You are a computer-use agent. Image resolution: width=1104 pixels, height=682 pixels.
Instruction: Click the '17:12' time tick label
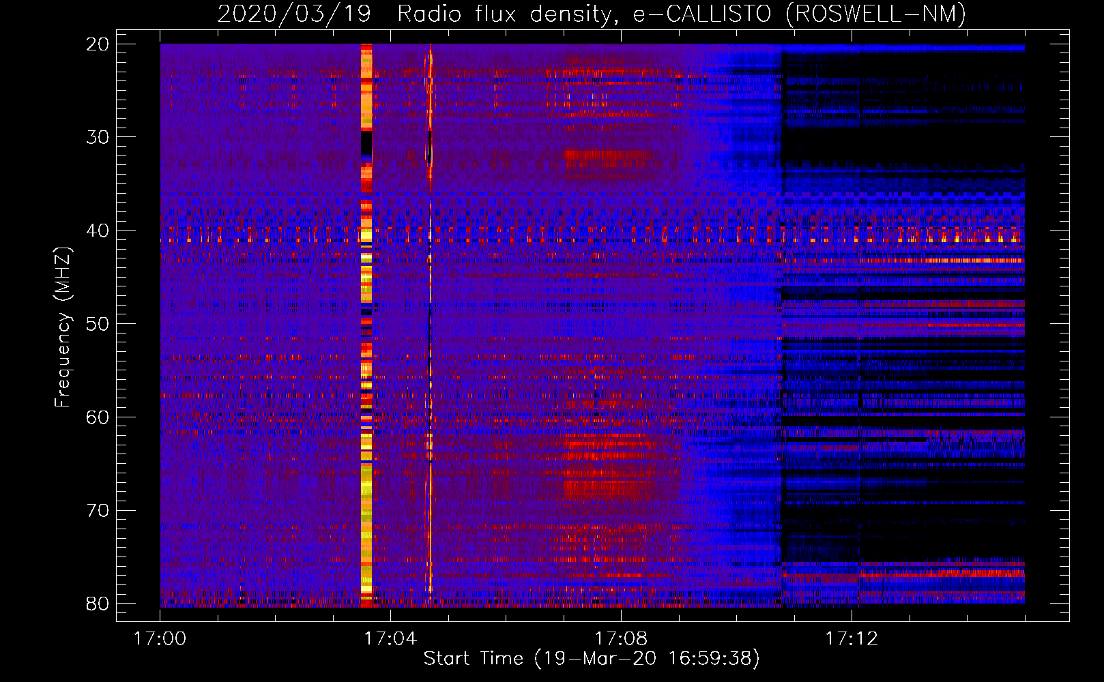852,639
